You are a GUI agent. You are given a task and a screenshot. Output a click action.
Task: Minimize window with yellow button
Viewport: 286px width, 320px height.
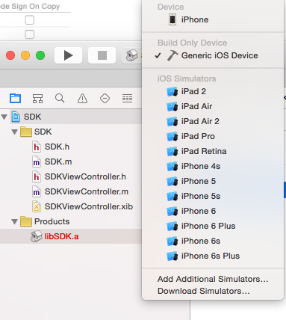click(25, 55)
